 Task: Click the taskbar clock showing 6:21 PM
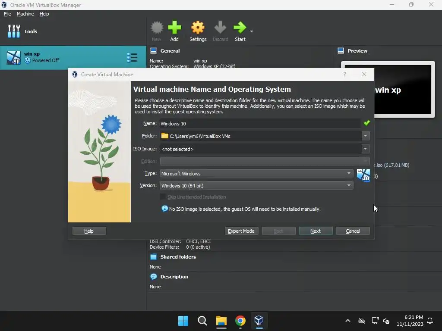coord(410,321)
